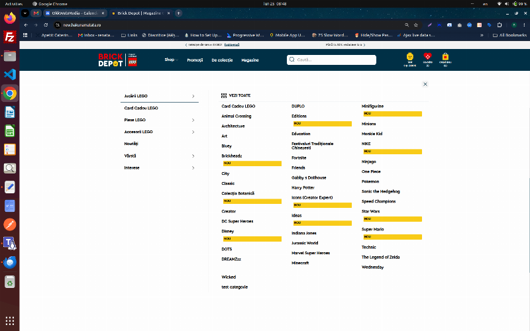Close the mega menu with the X
530x331 pixels.
(x=425, y=84)
